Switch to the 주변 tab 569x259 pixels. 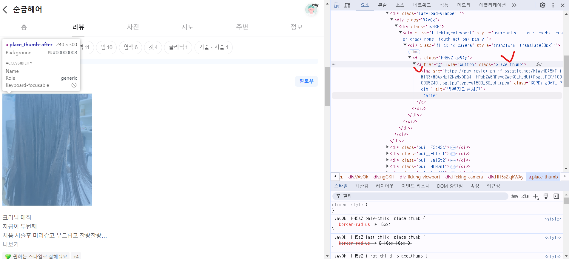pos(242,27)
